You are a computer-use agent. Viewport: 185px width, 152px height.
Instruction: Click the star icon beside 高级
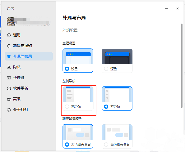point(9,99)
